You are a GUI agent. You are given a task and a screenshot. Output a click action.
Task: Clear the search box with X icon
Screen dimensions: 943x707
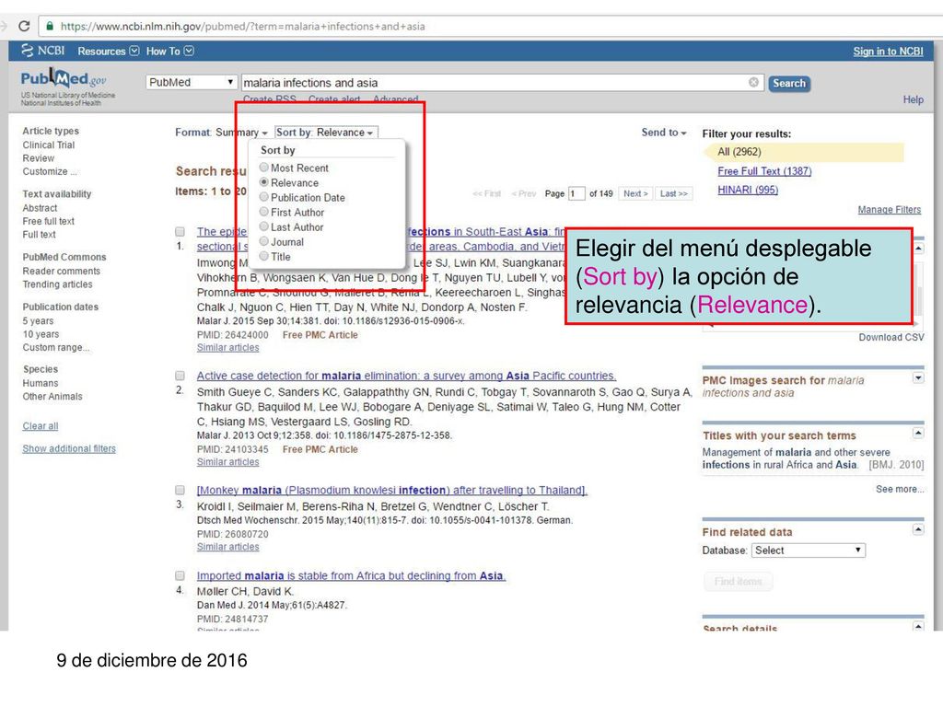(x=753, y=82)
